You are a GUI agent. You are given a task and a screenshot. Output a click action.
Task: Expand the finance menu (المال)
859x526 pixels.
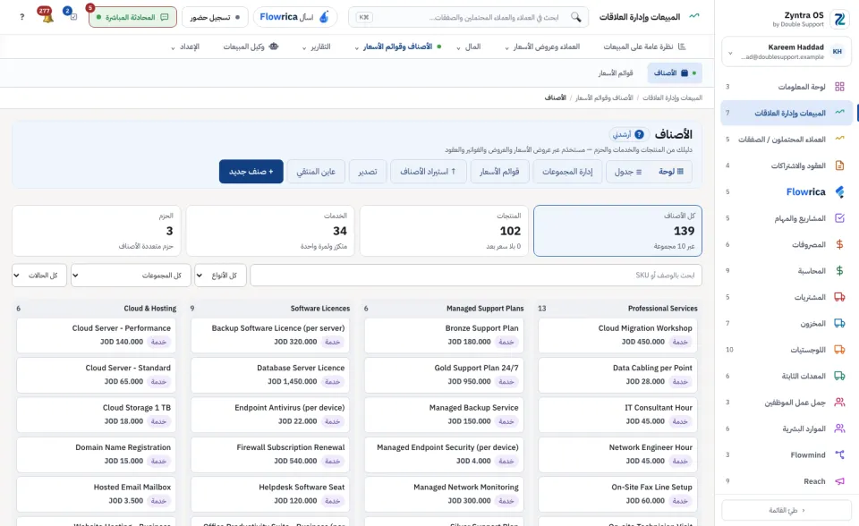click(468, 47)
